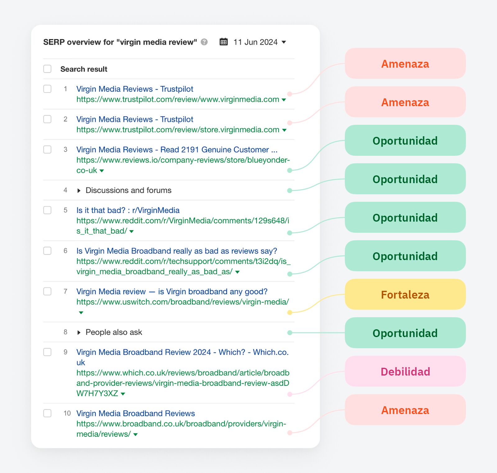Click the help icon next to SERP overview title

point(204,42)
